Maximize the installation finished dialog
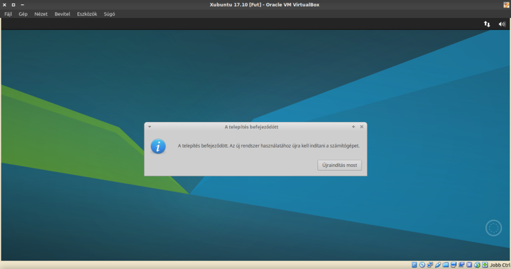Screen dimensions: 511x269 pos(353,127)
